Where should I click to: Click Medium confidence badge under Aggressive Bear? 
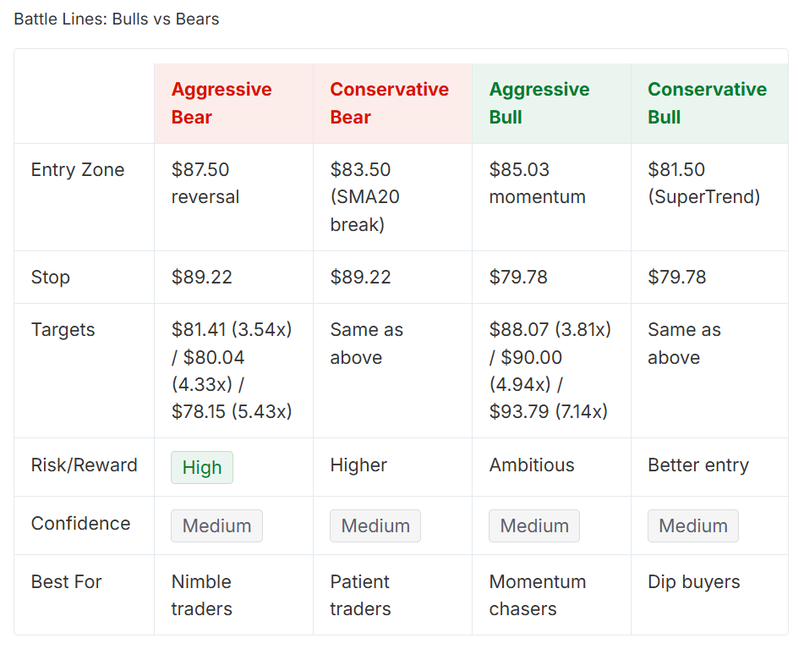[217, 525]
